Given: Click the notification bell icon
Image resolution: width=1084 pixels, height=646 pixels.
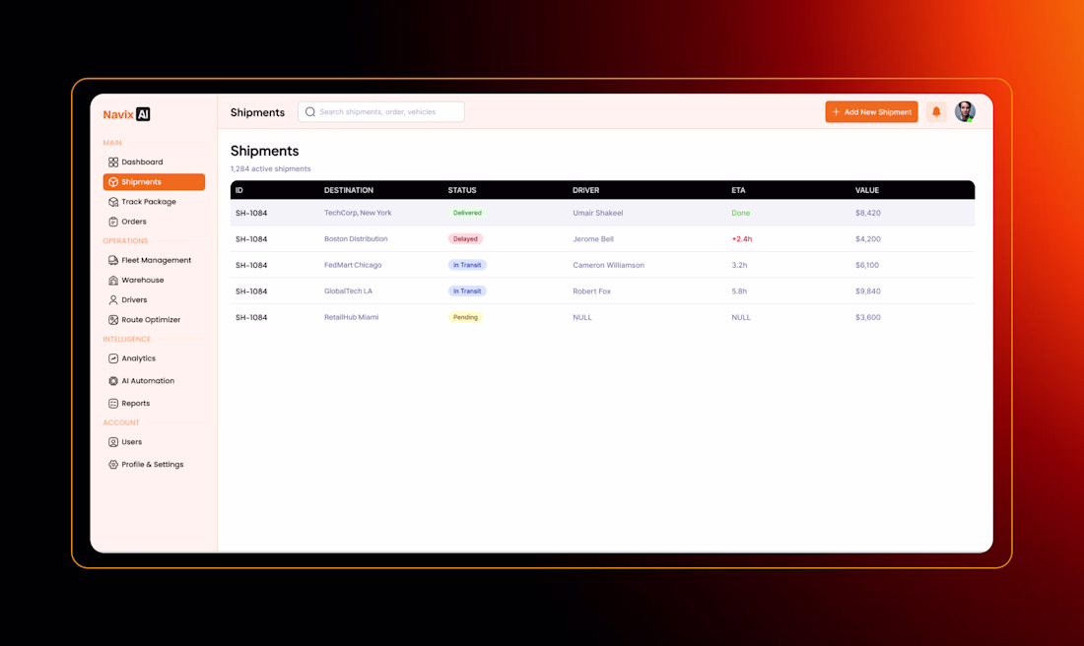Looking at the screenshot, I should pyautogui.click(x=936, y=112).
